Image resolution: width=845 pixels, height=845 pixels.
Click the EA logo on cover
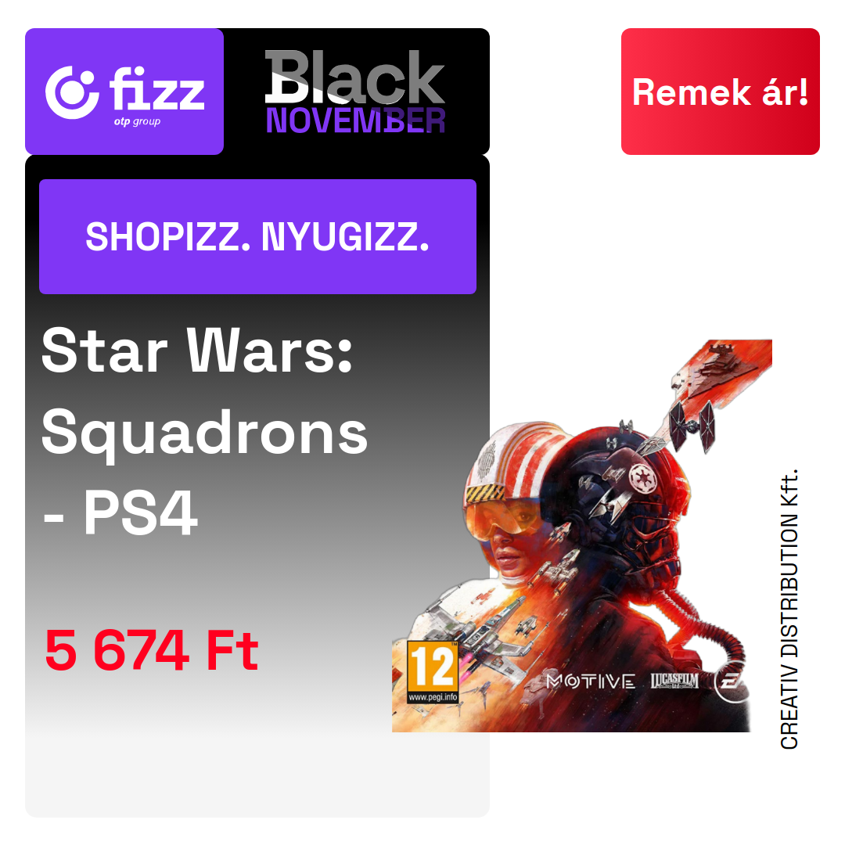click(730, 682)
